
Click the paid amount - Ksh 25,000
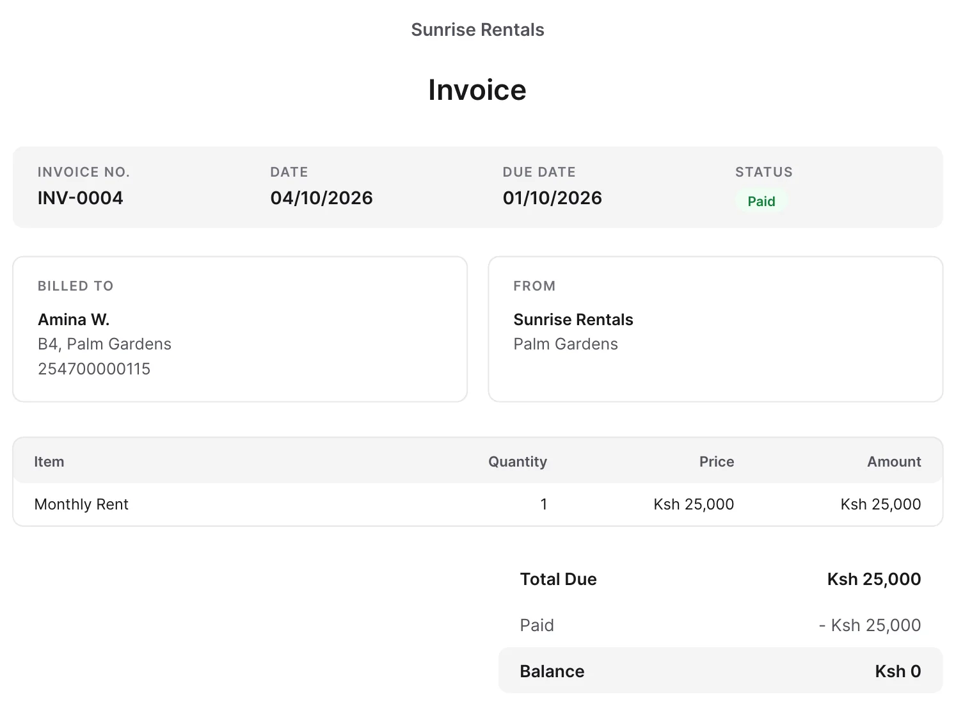tap(870, 625)
